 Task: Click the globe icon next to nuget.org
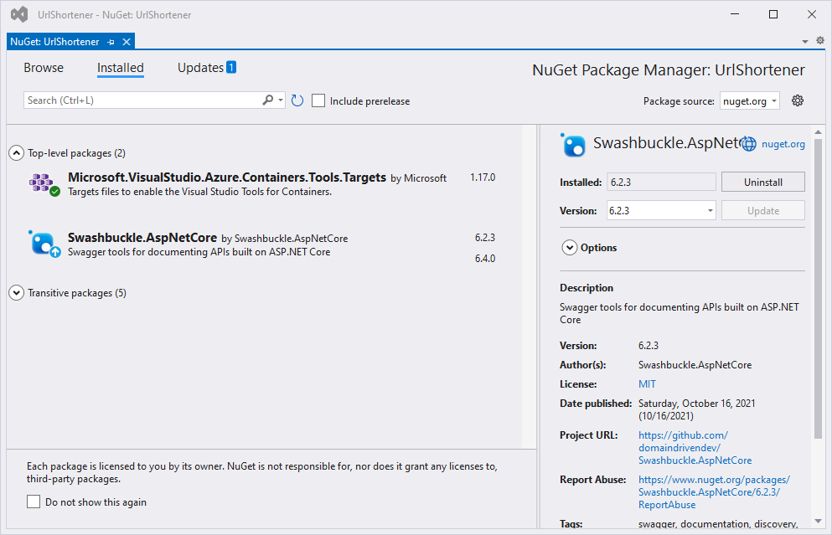749,144
